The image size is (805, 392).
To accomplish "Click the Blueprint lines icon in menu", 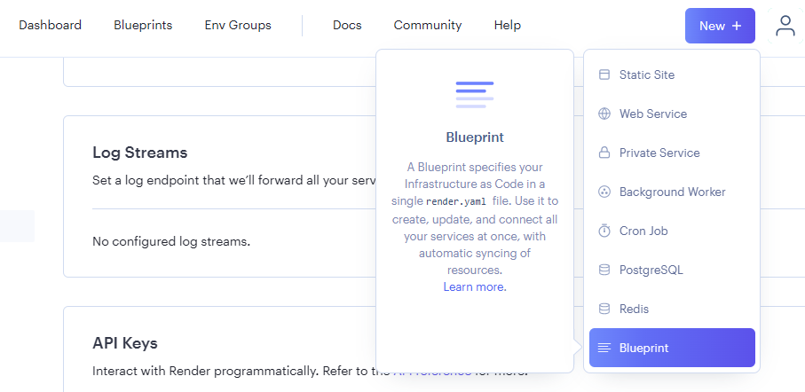I will [604, 348].
